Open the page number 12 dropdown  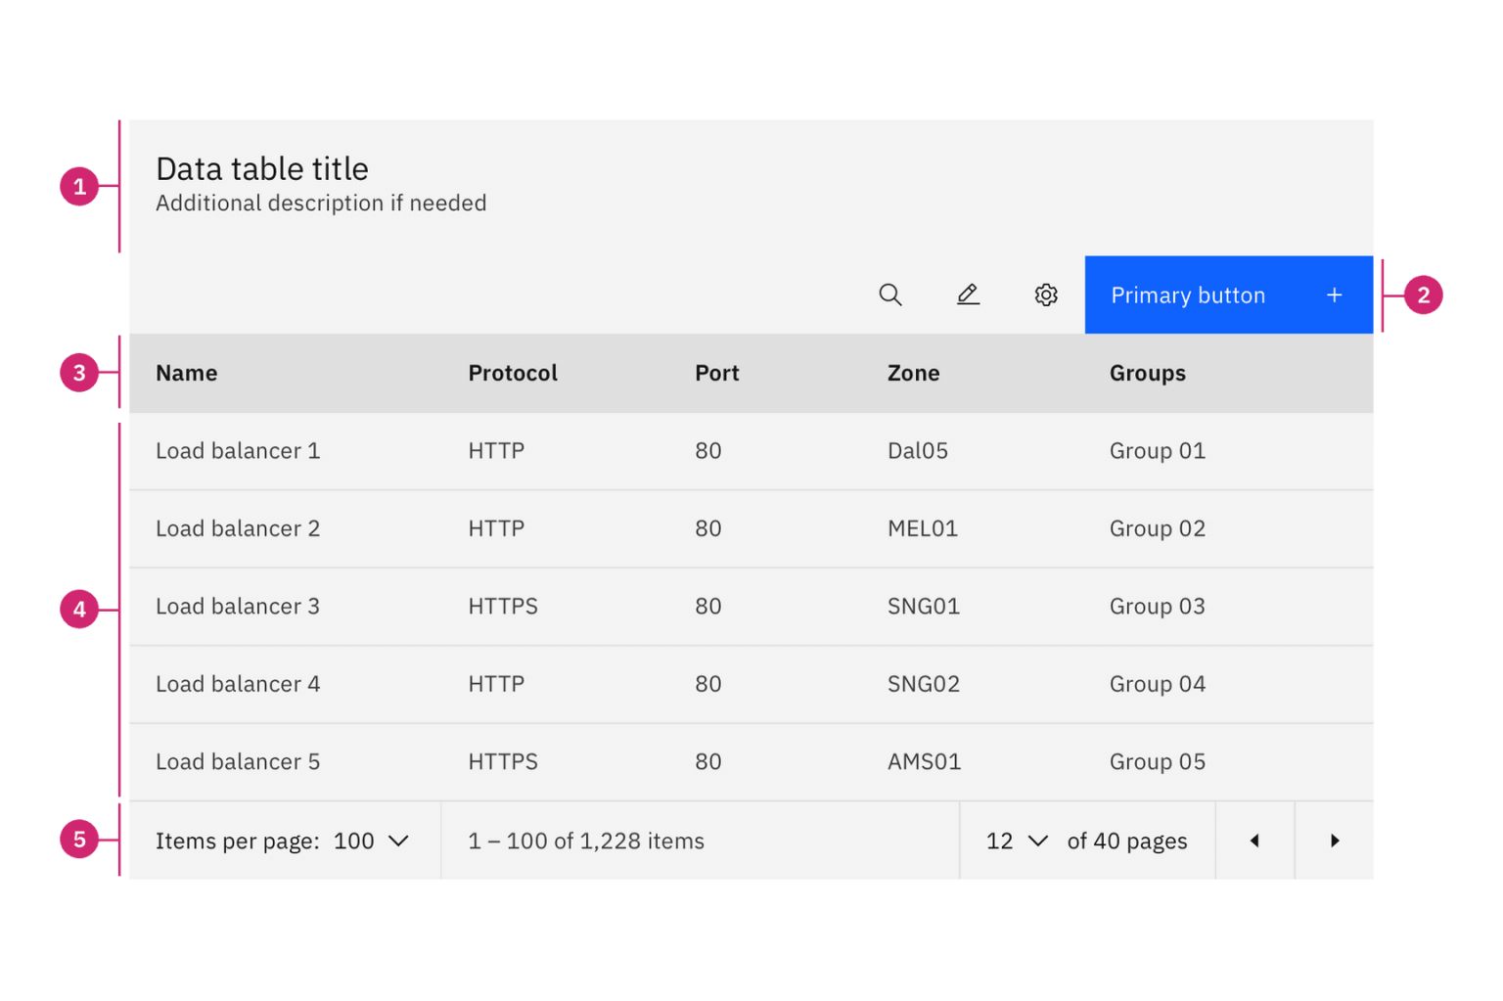[x=1015, y=840]
